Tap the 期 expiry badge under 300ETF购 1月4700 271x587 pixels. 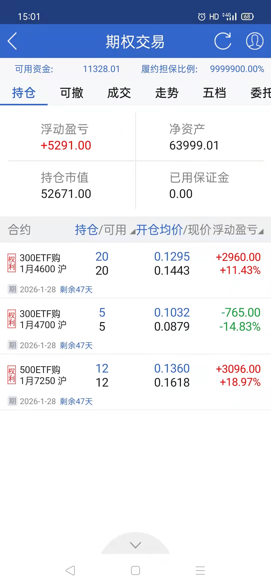click(x=12, y=345)
